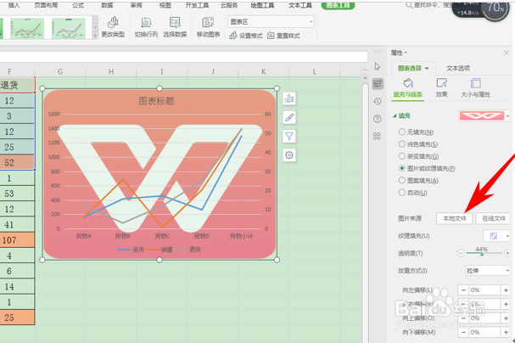Select the arrow pointer tool in the sidebar
Screen dimensions: 515x343
click(x=378, y=67)
